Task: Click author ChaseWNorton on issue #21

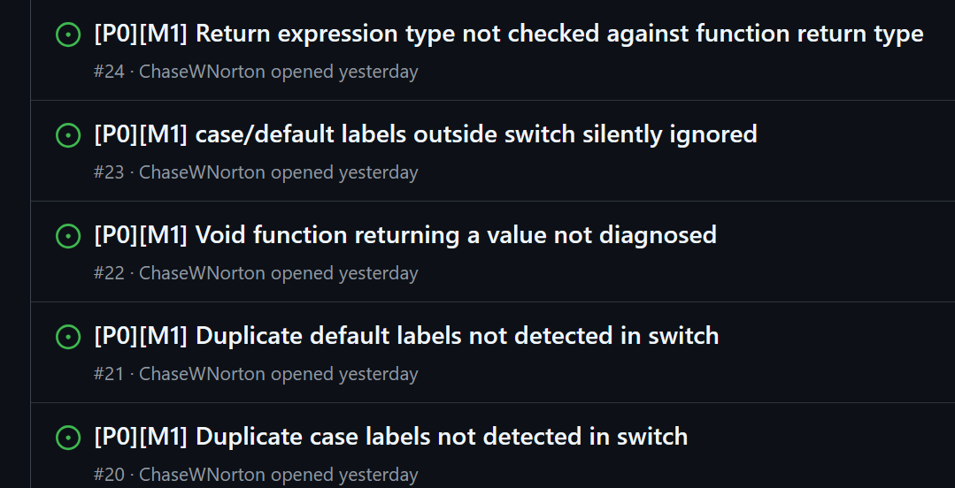Action: coord(202,374)
